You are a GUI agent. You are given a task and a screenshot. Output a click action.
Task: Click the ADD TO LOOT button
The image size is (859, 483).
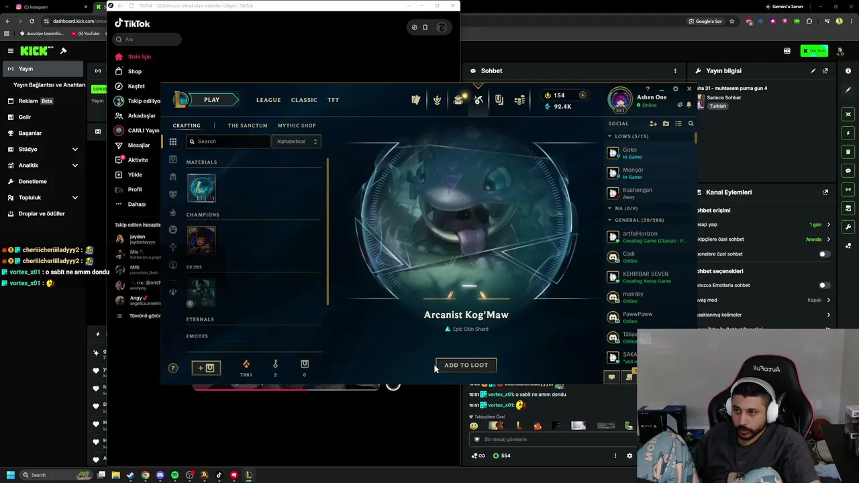tap(466, 365)
